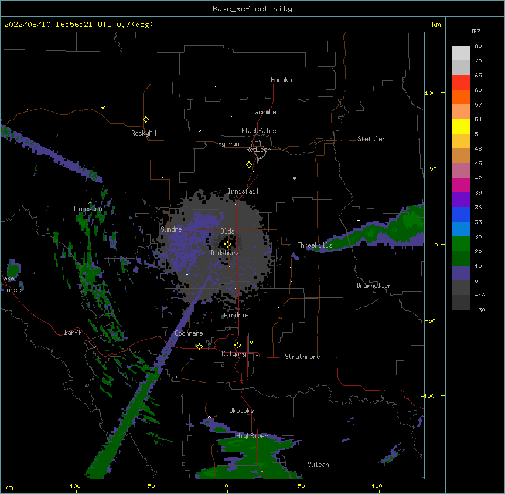Select the yellow 51-54 dBZ legend swatch

click(460, 126)
